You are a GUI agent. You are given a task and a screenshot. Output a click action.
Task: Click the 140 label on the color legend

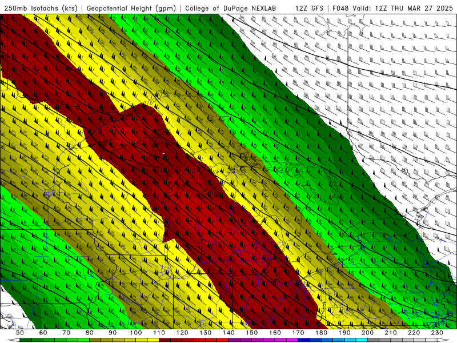click(228, 333)
